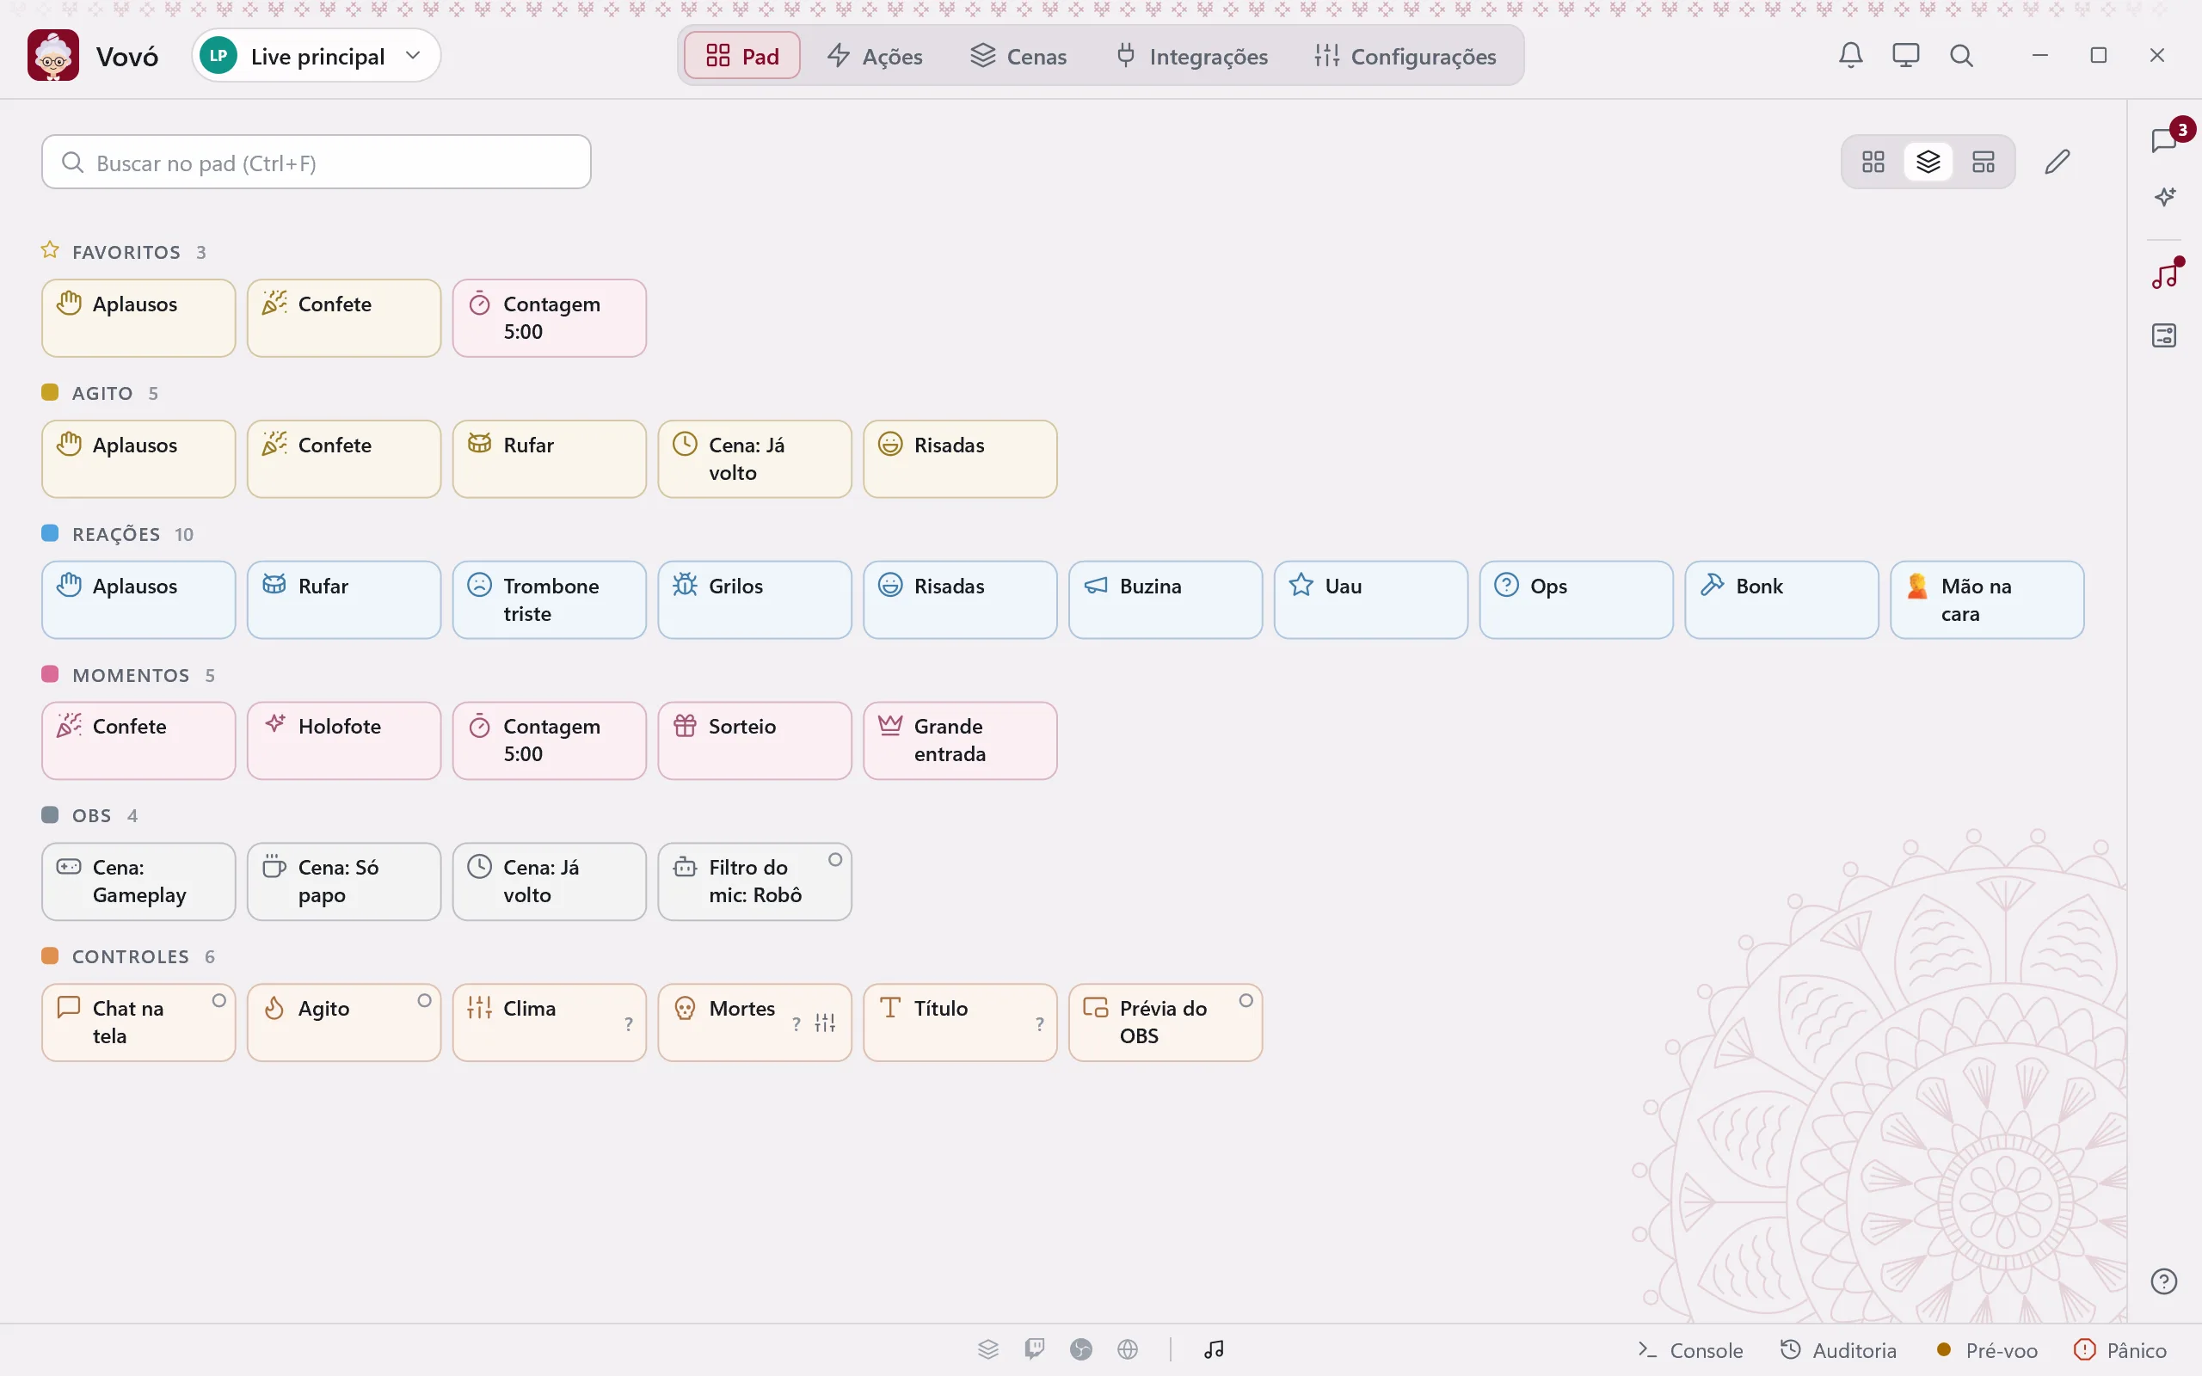Collapse the OBS group header
This screenshot has height=1376, width=2202.
90,815
